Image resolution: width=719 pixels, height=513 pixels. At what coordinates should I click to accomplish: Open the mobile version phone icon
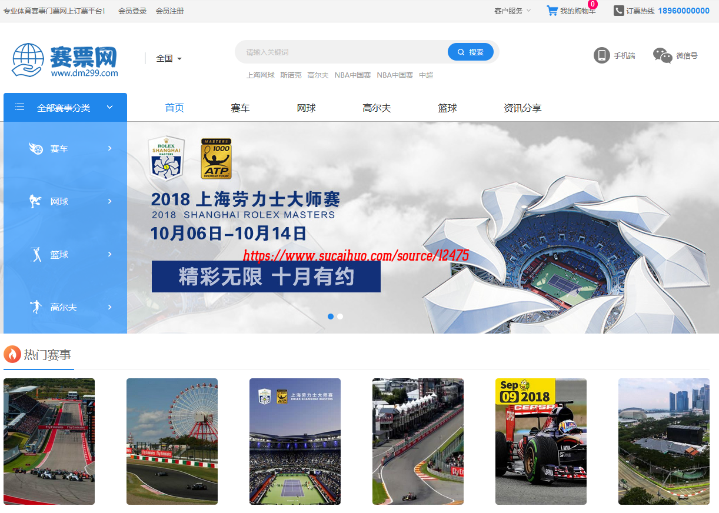click(601, 55)
